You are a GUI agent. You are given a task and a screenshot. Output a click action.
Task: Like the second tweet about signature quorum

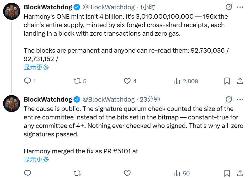127,173
